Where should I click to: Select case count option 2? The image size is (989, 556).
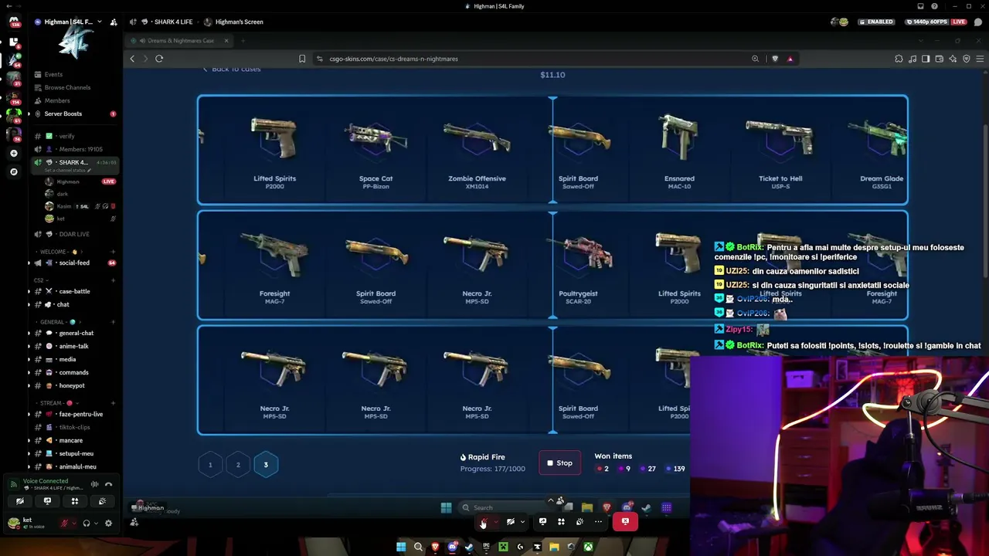[x=238, y=465]
